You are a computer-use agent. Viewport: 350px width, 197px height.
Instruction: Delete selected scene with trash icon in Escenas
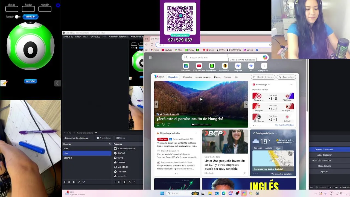point(69,182)
